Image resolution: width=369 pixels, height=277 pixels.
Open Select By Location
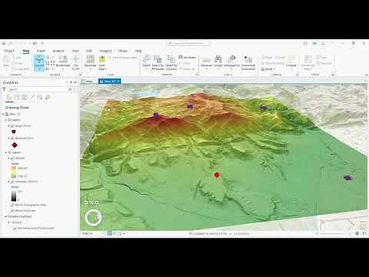(x=171, y=62)
